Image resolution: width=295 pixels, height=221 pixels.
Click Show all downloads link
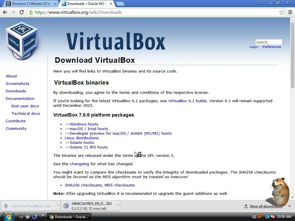(x=266, y=206)
